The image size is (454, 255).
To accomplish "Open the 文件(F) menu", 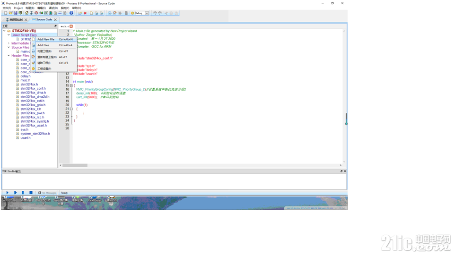I will coord(7,8).
